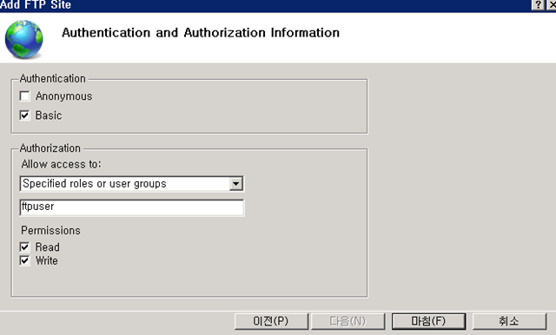Select the 'Specified roles or user groups' combo box
The image size is (556, 335).
[131, 184]
